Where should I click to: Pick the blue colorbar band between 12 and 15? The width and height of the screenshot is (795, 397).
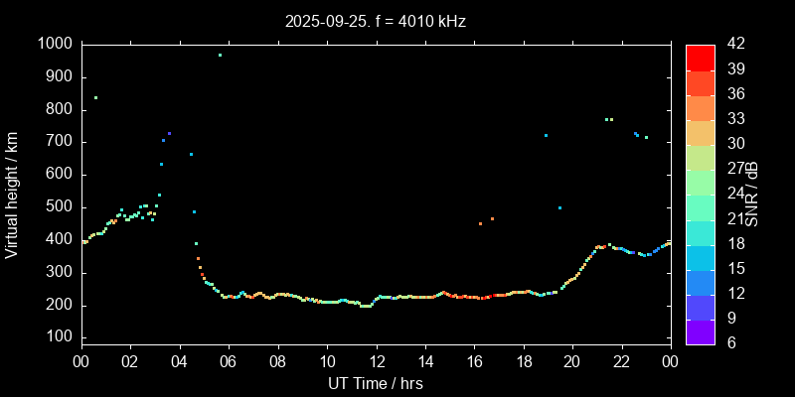pyautogui.click(x=700, y=282)
